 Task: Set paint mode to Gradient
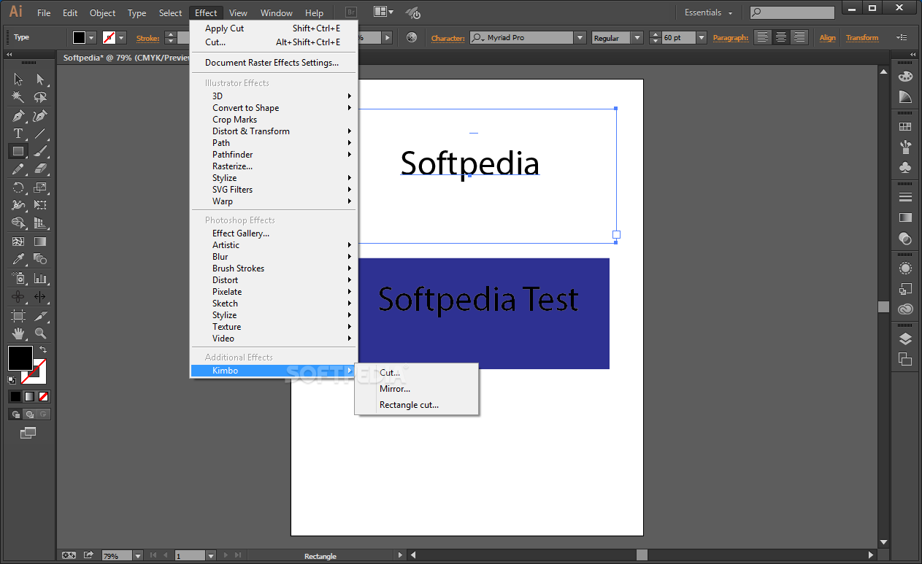[29, 396]
